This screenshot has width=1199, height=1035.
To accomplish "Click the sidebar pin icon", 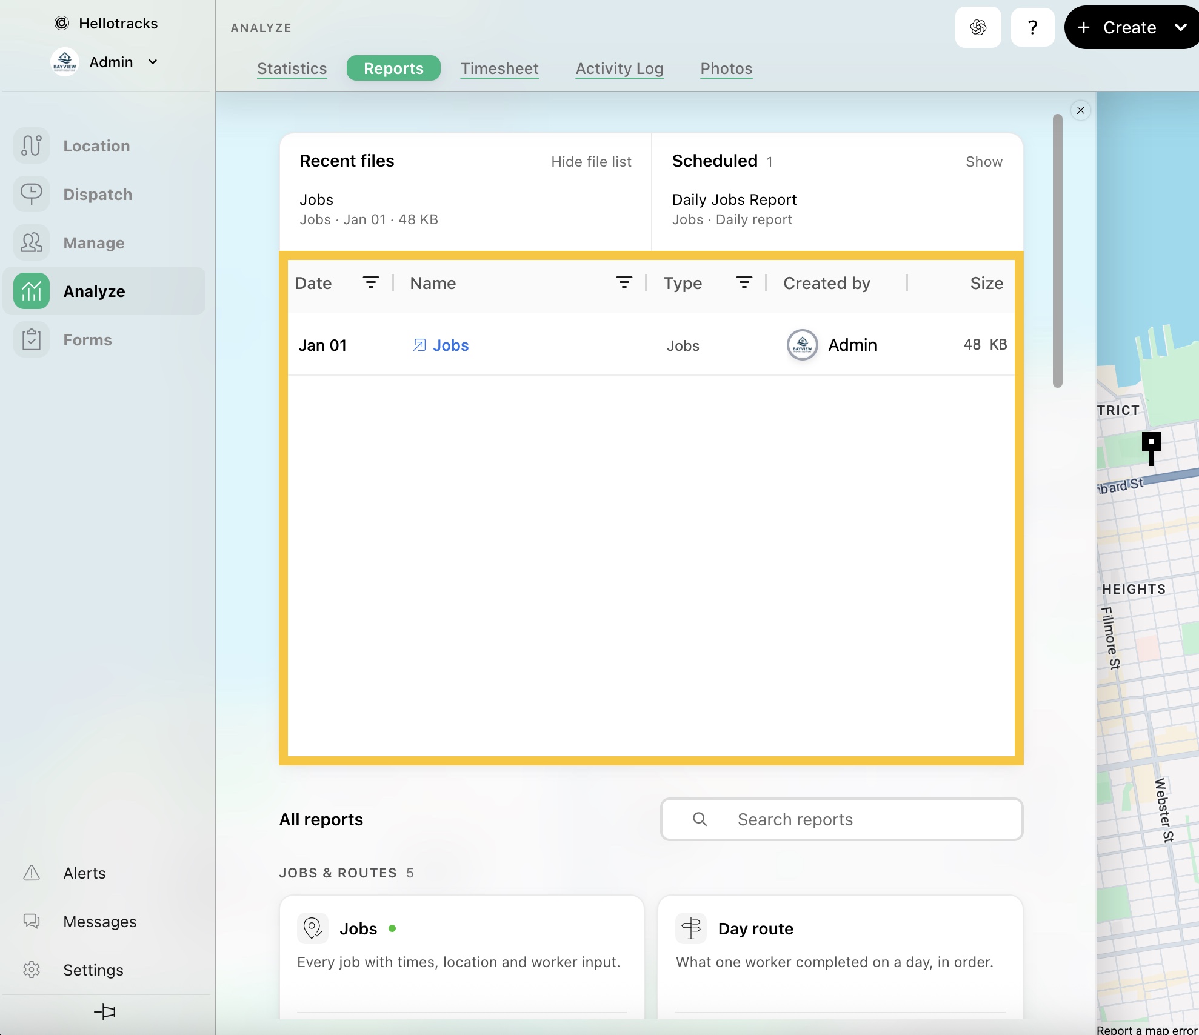I will (105, 1011).
